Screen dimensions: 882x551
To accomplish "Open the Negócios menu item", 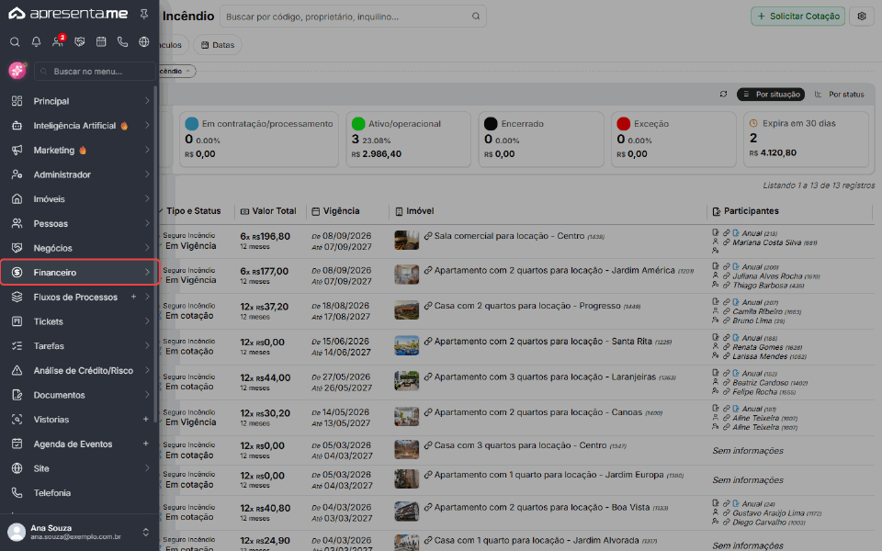I will pyautogui.click(x=80, y=248).
